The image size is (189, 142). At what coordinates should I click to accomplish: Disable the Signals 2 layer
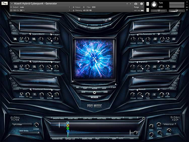coord(173,61)
